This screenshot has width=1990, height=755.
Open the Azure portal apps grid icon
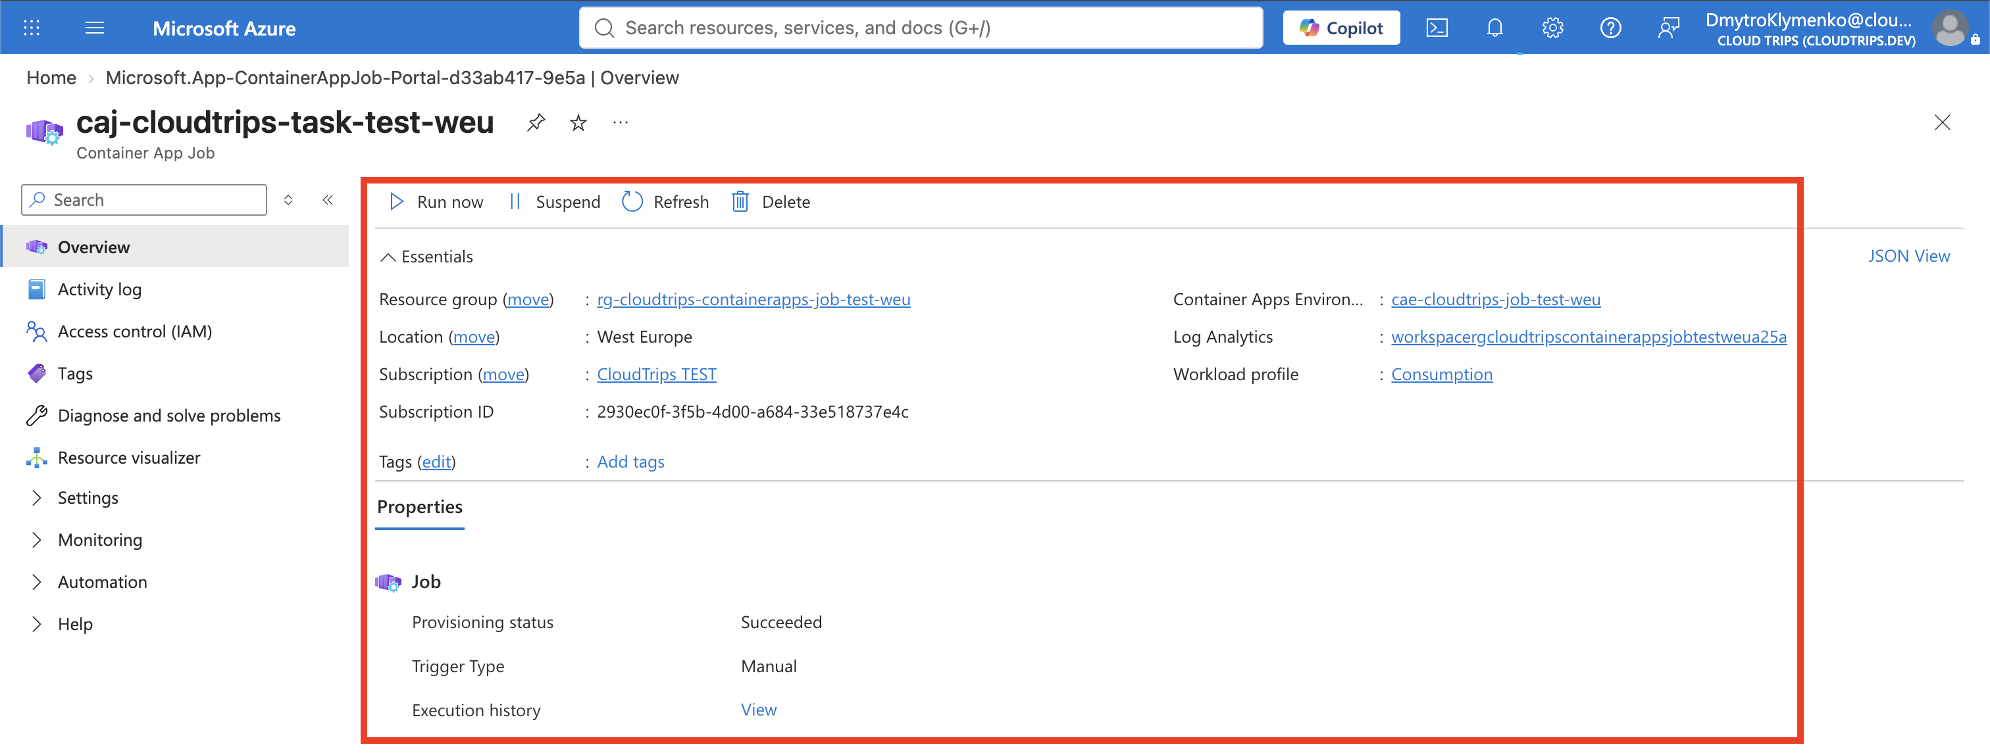[x=32, y=28]
